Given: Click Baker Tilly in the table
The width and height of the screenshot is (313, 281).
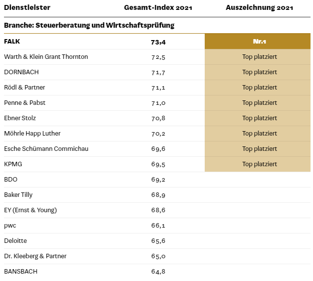Looking at the screenshot, I should 18,195.
